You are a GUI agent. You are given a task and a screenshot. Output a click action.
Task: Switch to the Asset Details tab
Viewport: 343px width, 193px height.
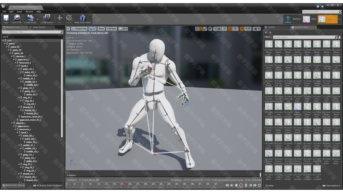pos(39,27)
